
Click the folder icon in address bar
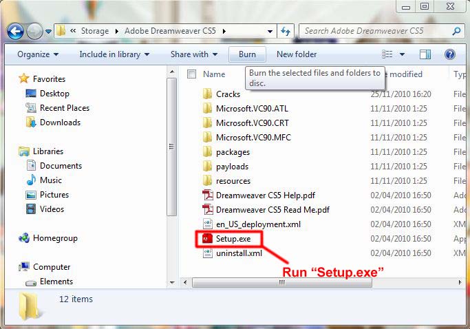coord(61,30)
